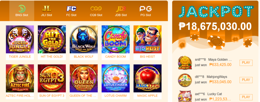The image size is (260, 102).
Task: Open the Sun of Egypt 3 icon
Action: [x=52, y=78]
